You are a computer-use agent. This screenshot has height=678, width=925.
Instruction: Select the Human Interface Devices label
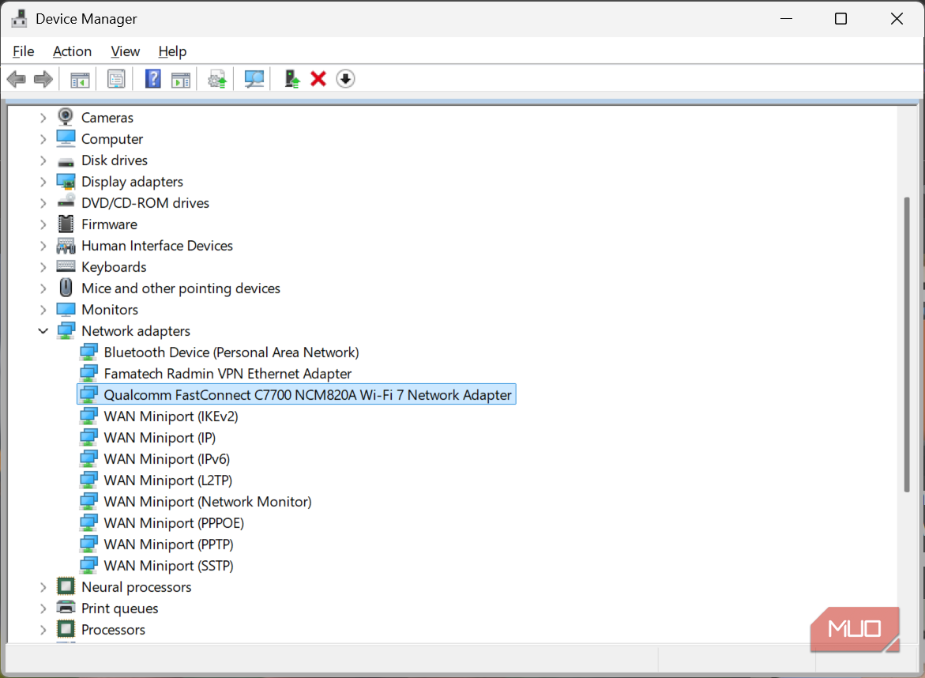157,246
